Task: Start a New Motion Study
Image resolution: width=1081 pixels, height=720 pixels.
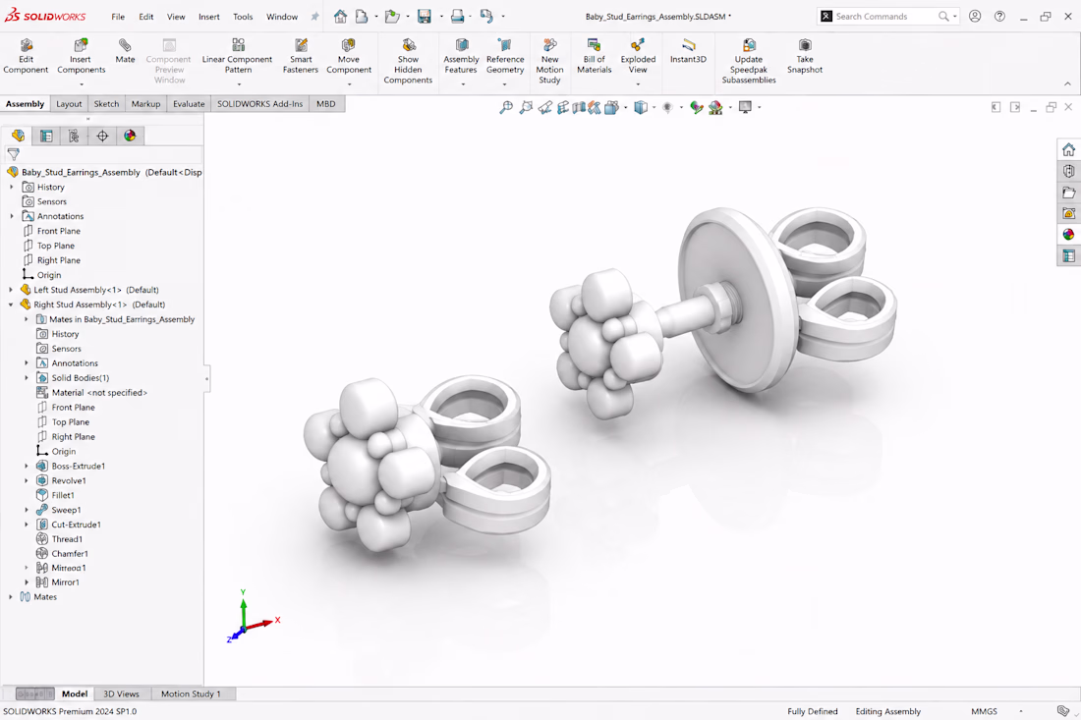Action: point(549,61)
